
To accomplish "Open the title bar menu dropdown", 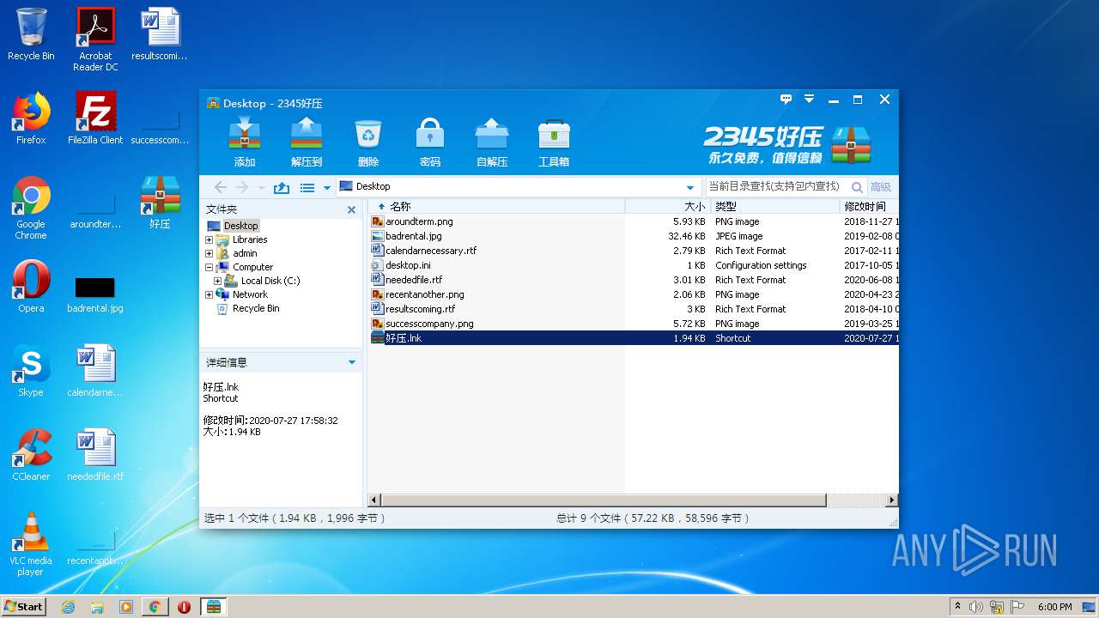I will (x=809, y=100).
